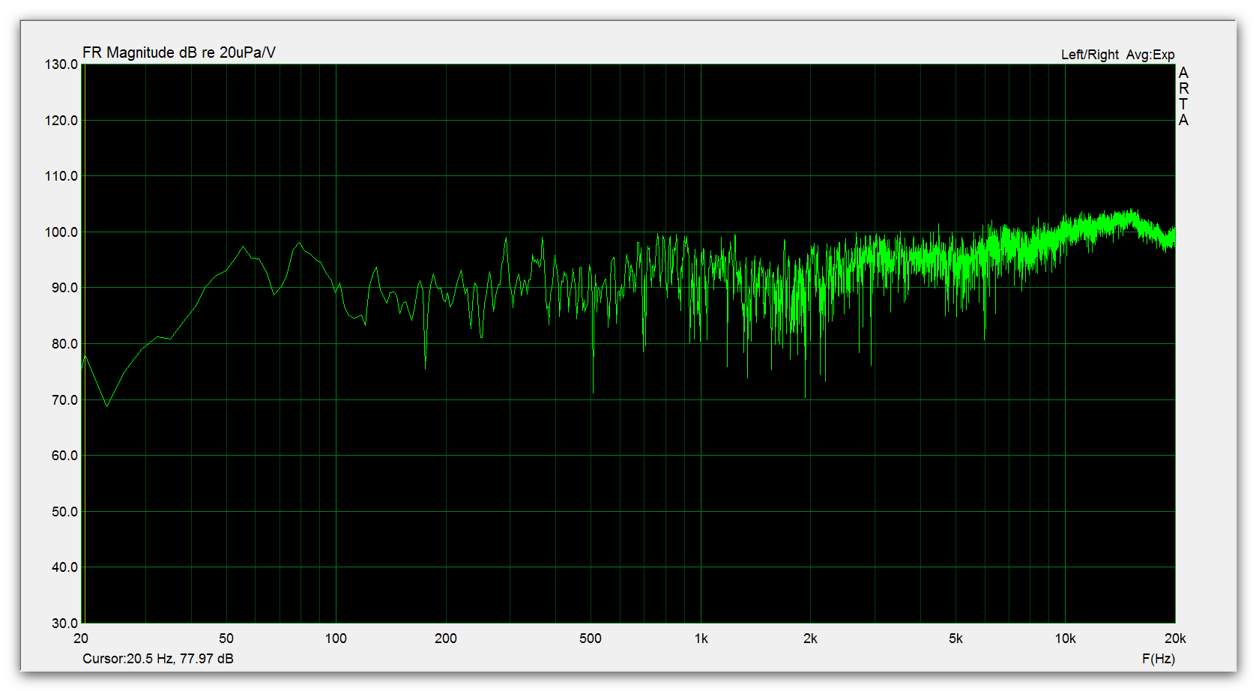Image resolution: width=1256 pixels, height=691 pixels.
Task: Click the 80.0 dB axis value
Action: coord(64,344)
